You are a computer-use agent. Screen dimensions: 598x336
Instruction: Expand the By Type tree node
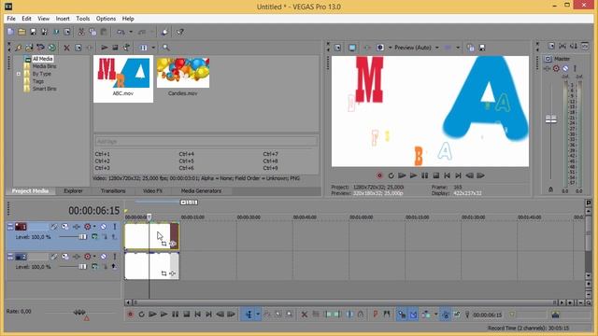(x=19, y=74)
